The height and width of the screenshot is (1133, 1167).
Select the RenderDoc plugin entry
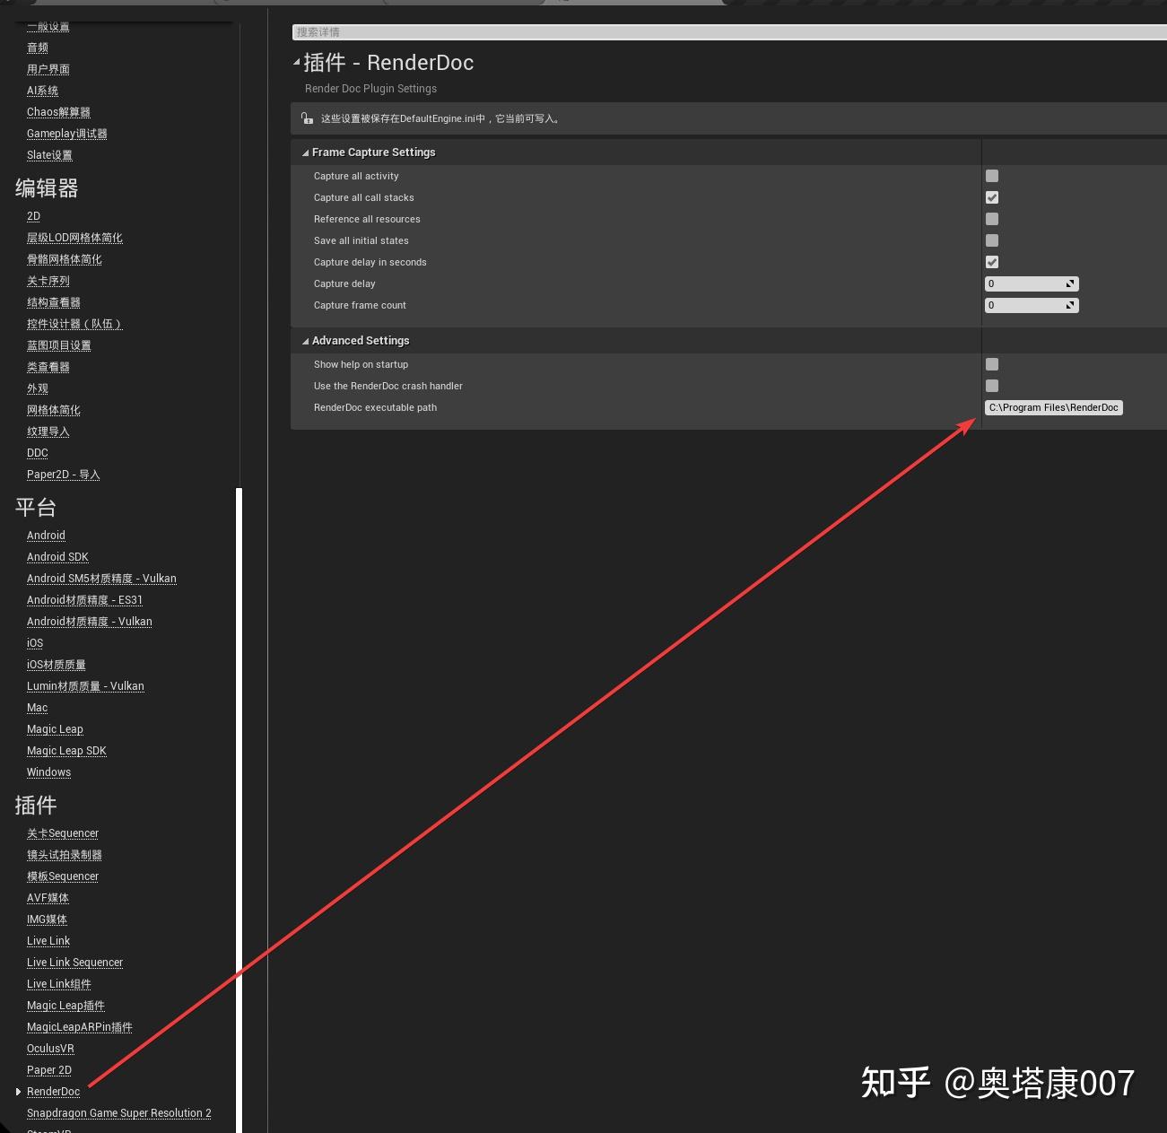click(53, 1092)
